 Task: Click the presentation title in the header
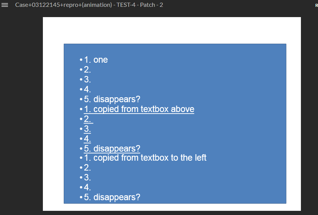89,5
